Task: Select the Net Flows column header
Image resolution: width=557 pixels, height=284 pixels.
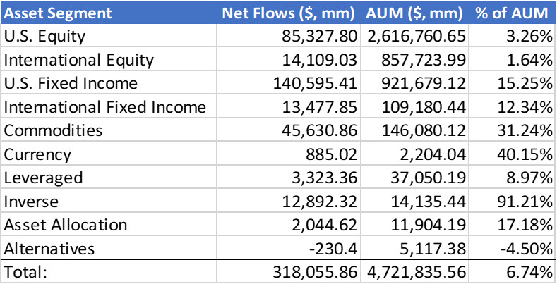Action: [x=291, y=13]
